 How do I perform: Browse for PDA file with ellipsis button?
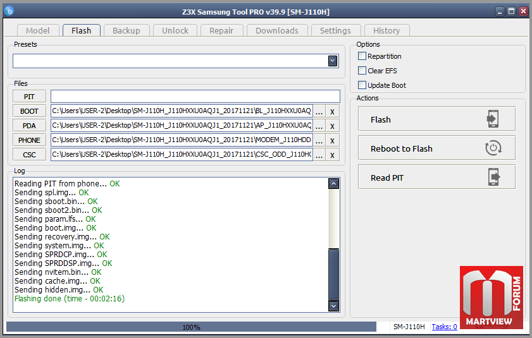pyautogui.click(x=319, y=126)
